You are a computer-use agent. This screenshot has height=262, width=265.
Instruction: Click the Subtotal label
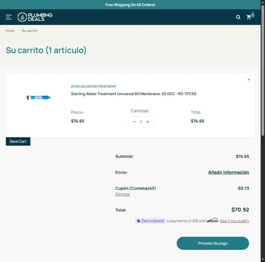(x=125, y=156)
